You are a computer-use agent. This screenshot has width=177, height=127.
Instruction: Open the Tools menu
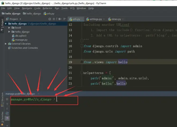64,8
